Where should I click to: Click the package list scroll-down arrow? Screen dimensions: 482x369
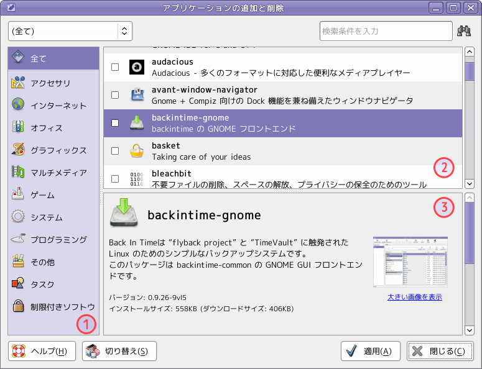pos(470,184)
